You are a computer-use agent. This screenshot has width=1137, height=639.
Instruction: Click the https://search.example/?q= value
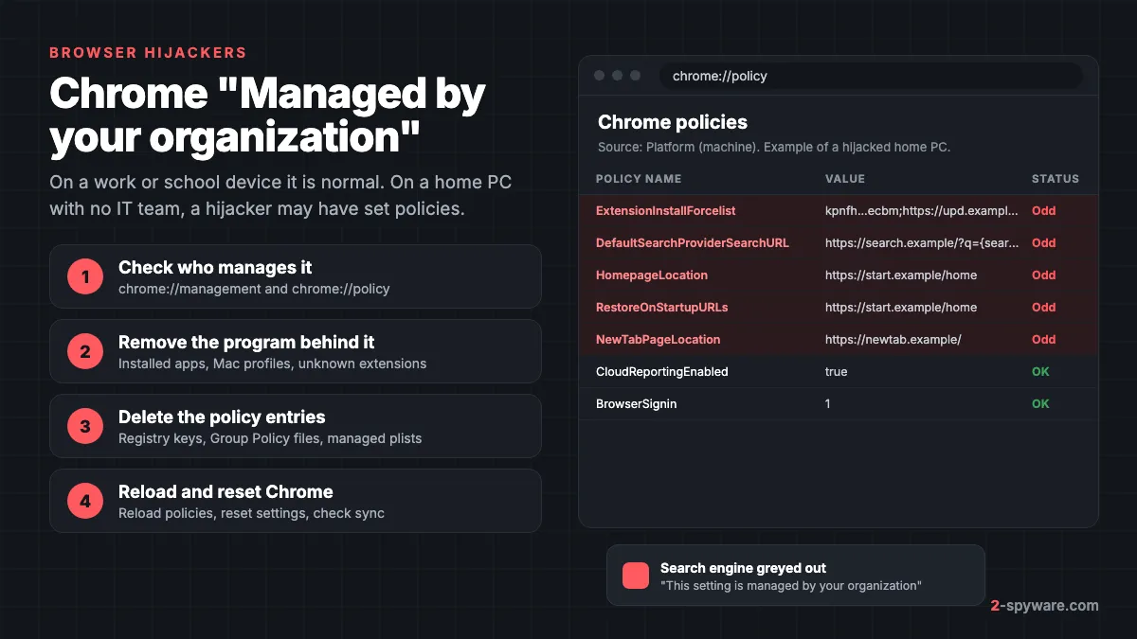pos(922,243)
